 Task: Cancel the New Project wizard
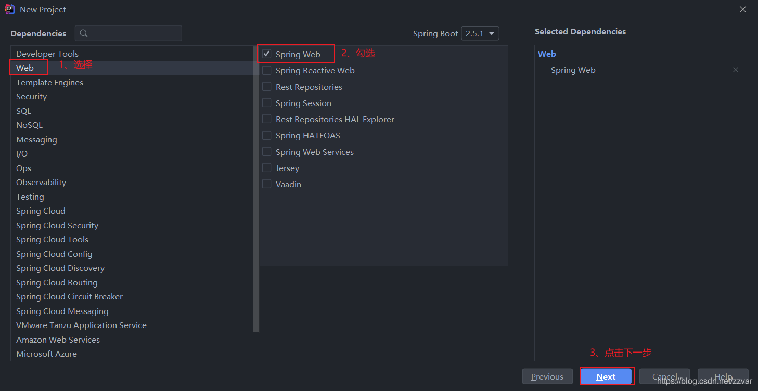pos(664,376)
